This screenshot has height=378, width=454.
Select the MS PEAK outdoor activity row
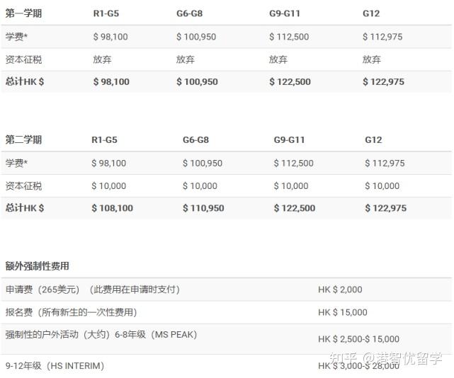click(227, 339)
